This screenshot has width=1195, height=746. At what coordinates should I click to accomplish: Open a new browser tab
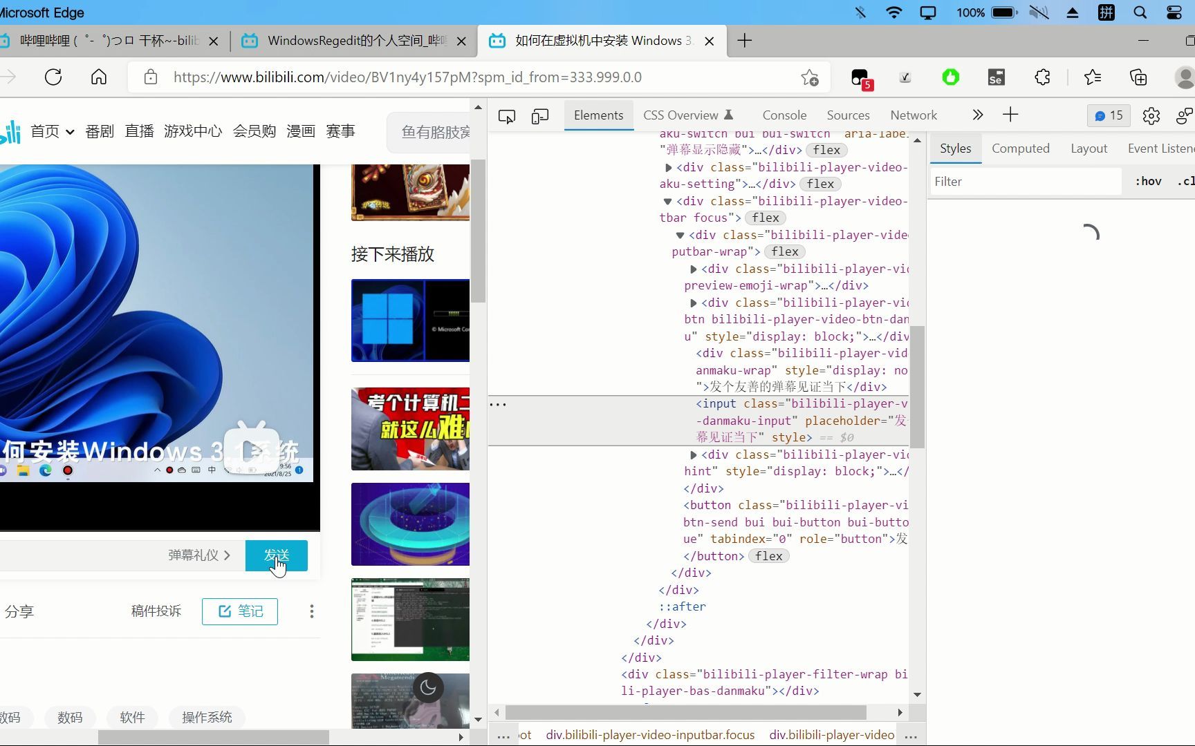pyautogui.click(x=744, y=41)
